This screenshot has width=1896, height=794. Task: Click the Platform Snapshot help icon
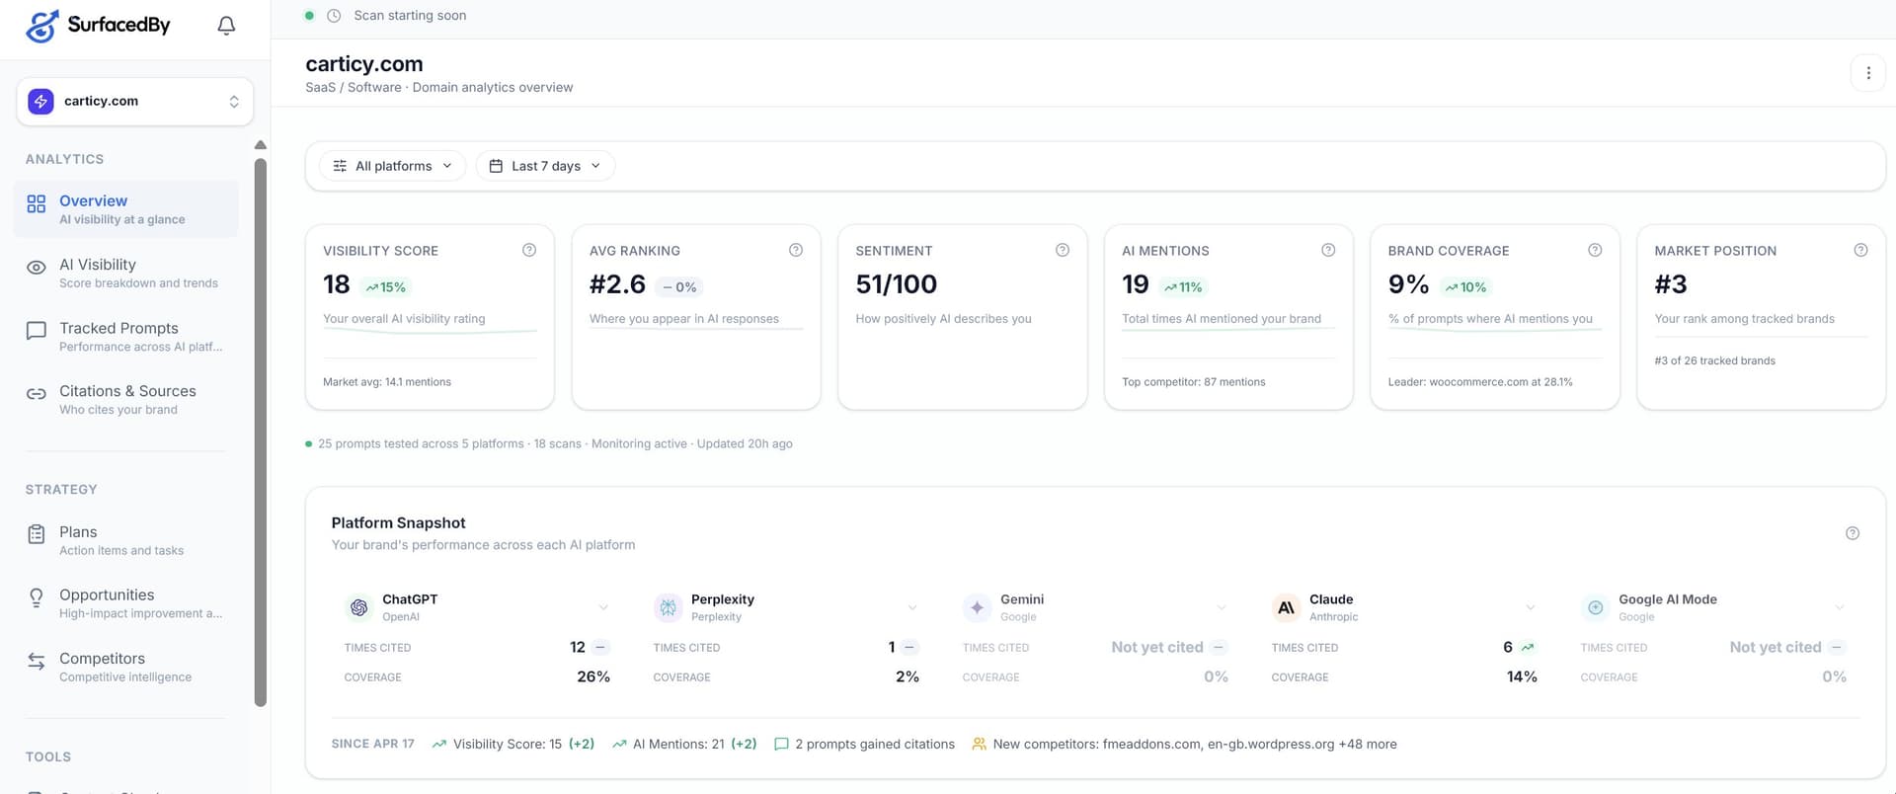point(1853,533)
